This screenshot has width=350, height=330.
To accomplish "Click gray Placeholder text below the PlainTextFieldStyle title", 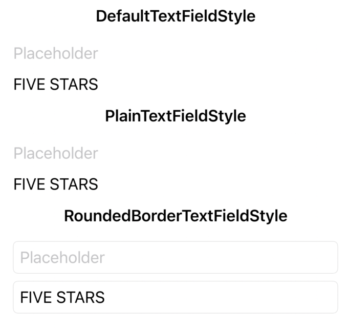I will tap(56, 154).
